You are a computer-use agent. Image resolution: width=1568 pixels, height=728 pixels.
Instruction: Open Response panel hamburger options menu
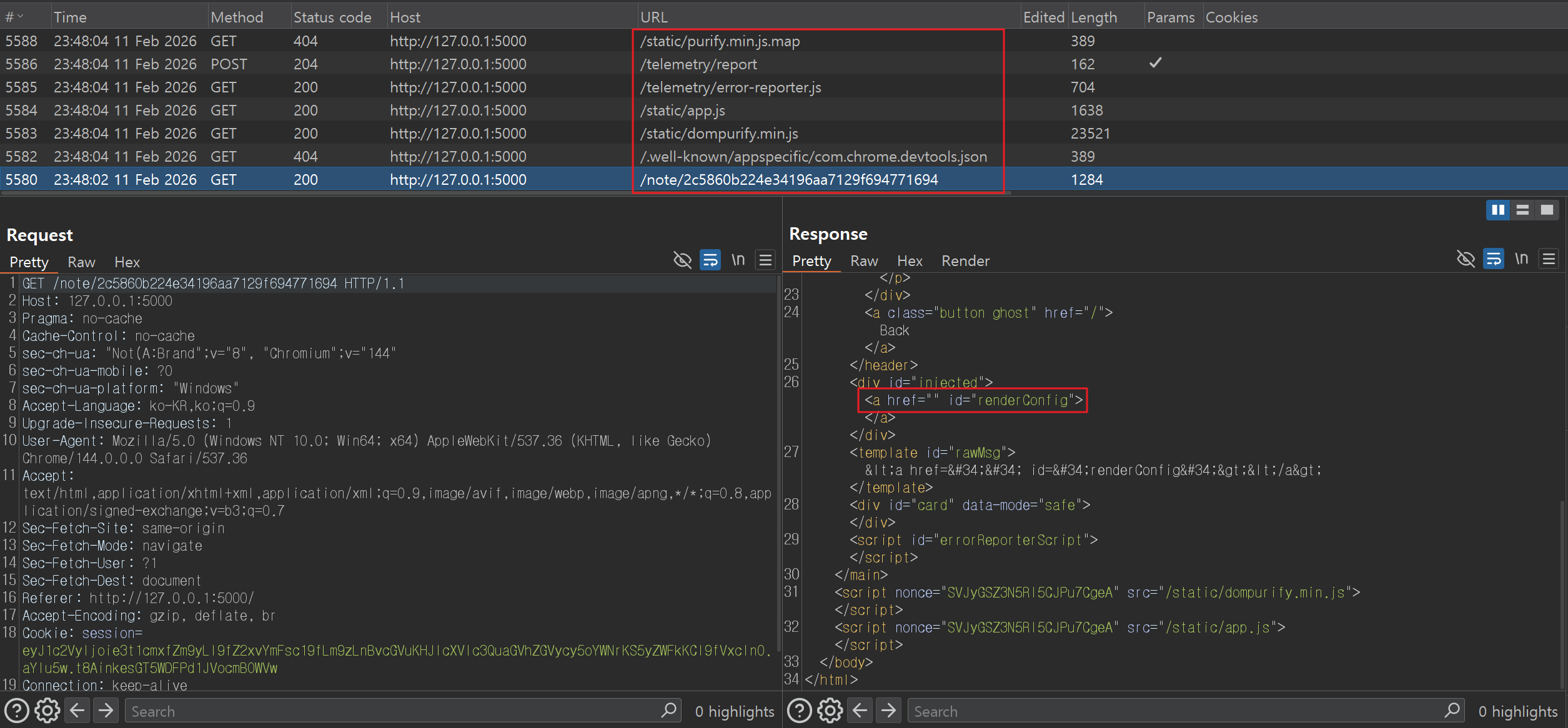[x=1549, y=258]
